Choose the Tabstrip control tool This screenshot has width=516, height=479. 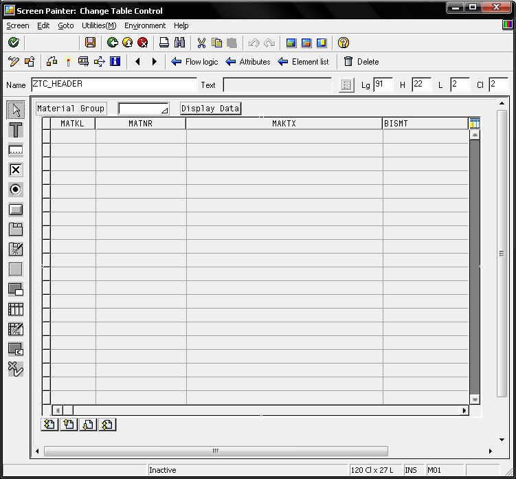pos(15,230)
